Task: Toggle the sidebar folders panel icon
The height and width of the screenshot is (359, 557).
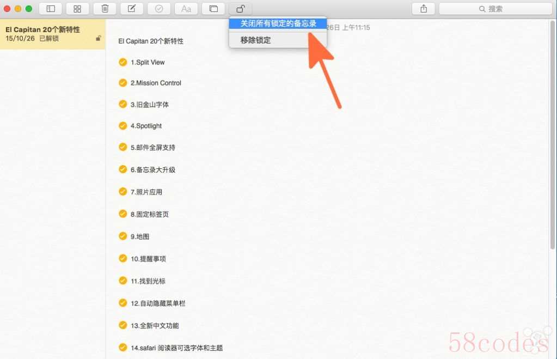Action: [50, 9]
